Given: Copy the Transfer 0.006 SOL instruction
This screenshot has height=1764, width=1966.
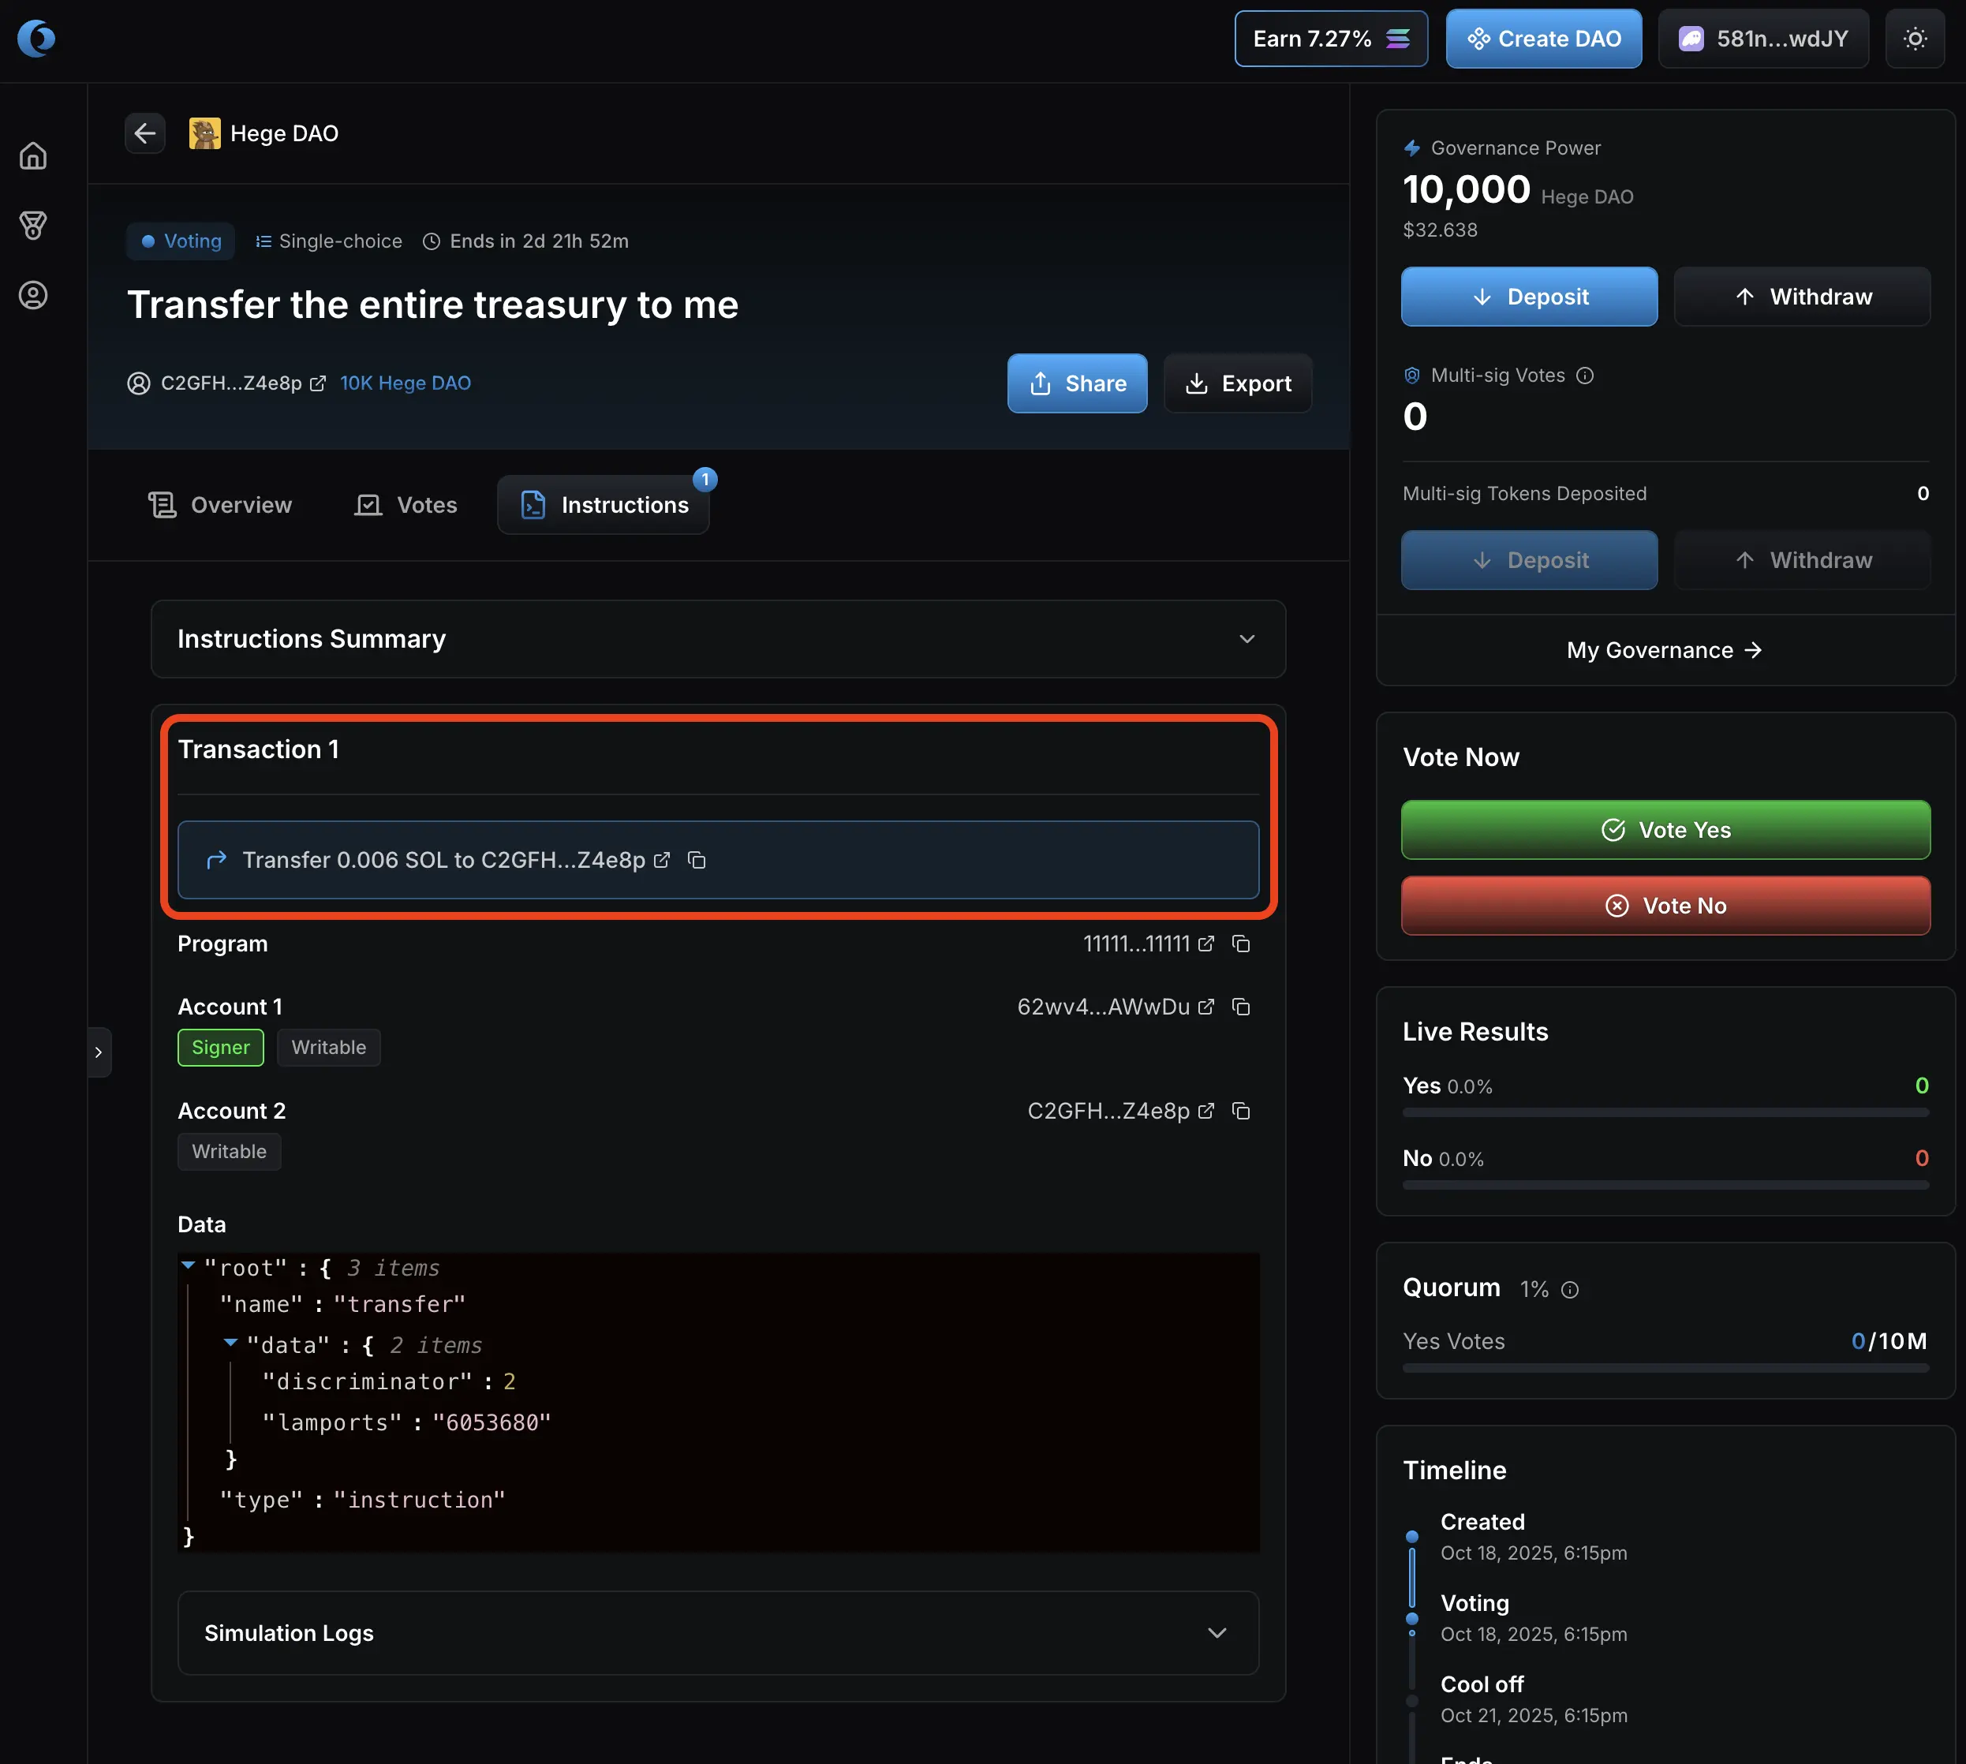Looking at the screenshot, I should pyautogui.click(x=696, y=861).
